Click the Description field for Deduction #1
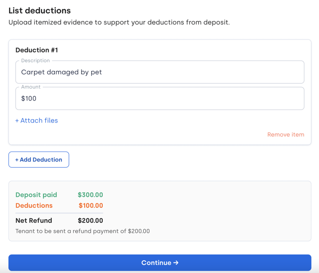Viewport: 319px width, 273px height. [159, 72]
